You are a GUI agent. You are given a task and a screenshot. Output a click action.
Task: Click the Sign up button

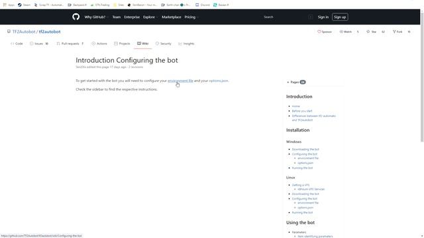[x=340, y=17]
